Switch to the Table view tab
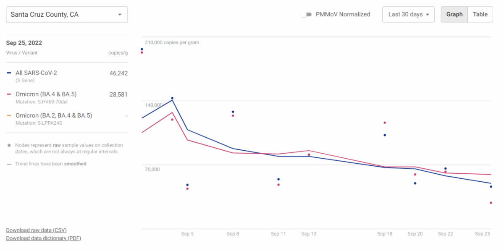504x251 pixels. (x=480, y=14)
